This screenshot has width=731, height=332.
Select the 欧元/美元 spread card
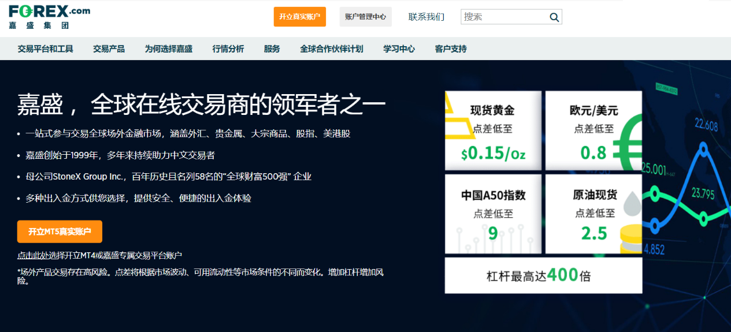tap(593, 129)
